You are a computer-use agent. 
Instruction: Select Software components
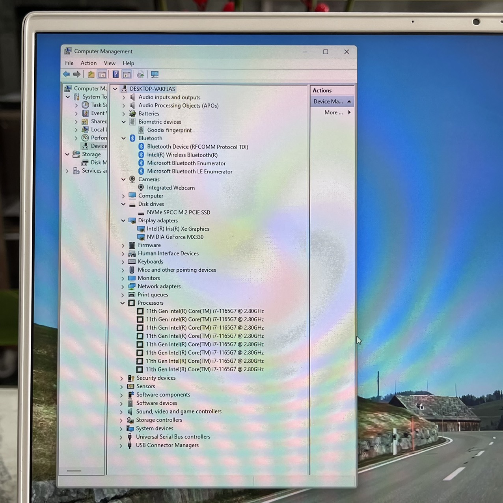163,395
